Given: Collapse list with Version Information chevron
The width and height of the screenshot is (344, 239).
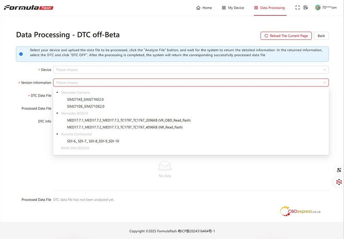Looking at the screenshot, I should [324, 83].
